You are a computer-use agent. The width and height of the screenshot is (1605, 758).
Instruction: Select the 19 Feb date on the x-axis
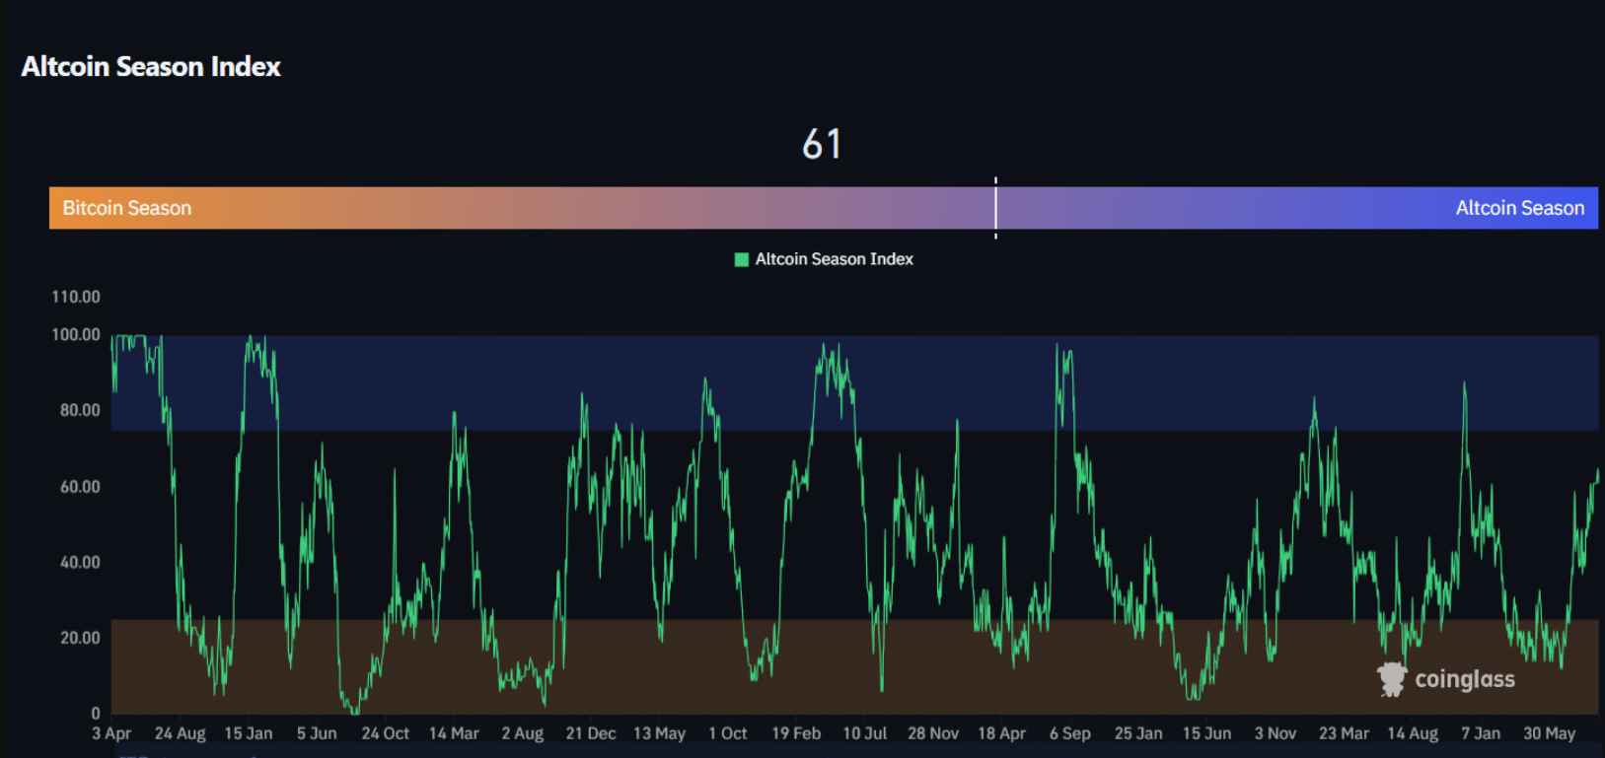[x=796, y=733]
